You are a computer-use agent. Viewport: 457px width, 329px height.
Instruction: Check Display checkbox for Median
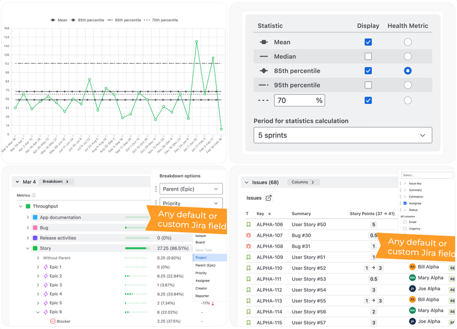click(368, 57)
